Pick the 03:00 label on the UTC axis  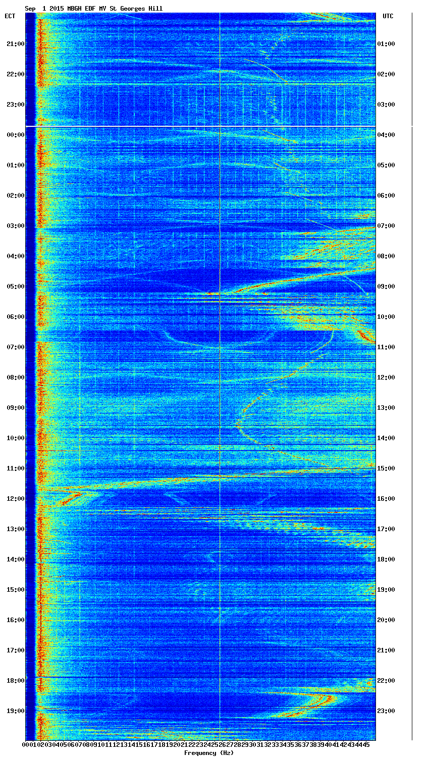(386, 105)
